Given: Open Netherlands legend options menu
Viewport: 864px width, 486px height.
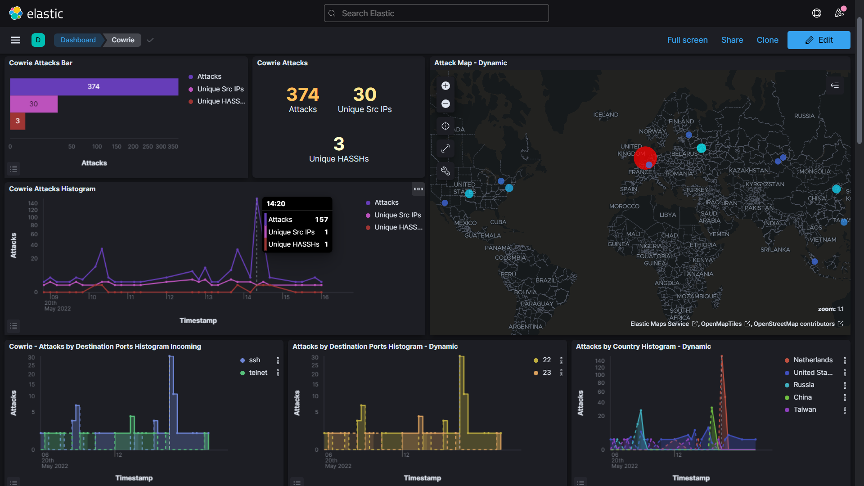Looking at the screenshot, I should (845, 360).
